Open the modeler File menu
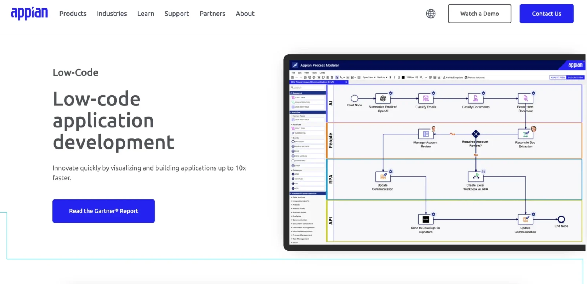The height and width of the screenshot is (284, 587). [293, 73]
